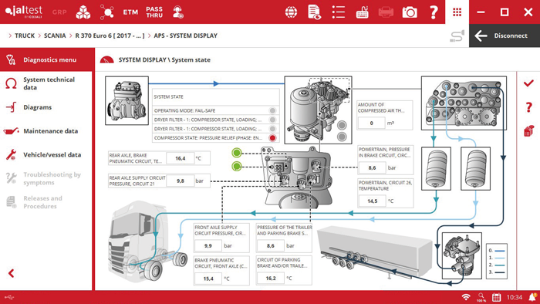This screenshot has width=540, height=304.
Task: Click the printer icon
Action: click(x=386, y=12)
